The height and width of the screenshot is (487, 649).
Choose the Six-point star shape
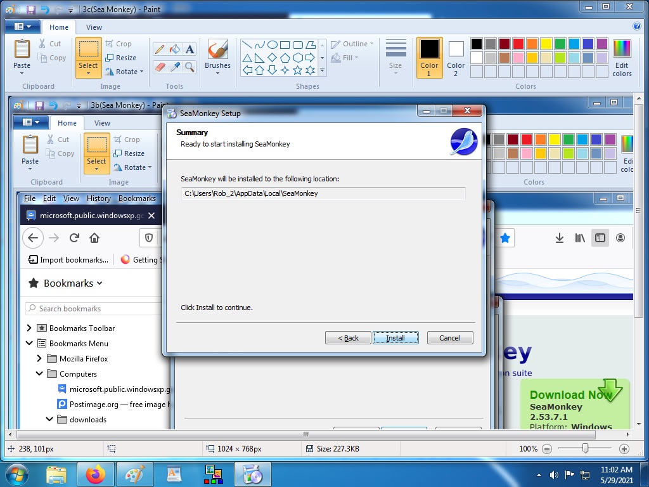click(x=310, y=70)
